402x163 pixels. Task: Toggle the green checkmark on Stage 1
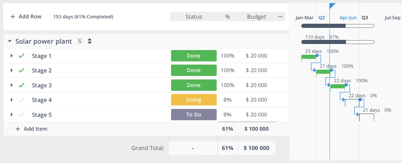22,56
